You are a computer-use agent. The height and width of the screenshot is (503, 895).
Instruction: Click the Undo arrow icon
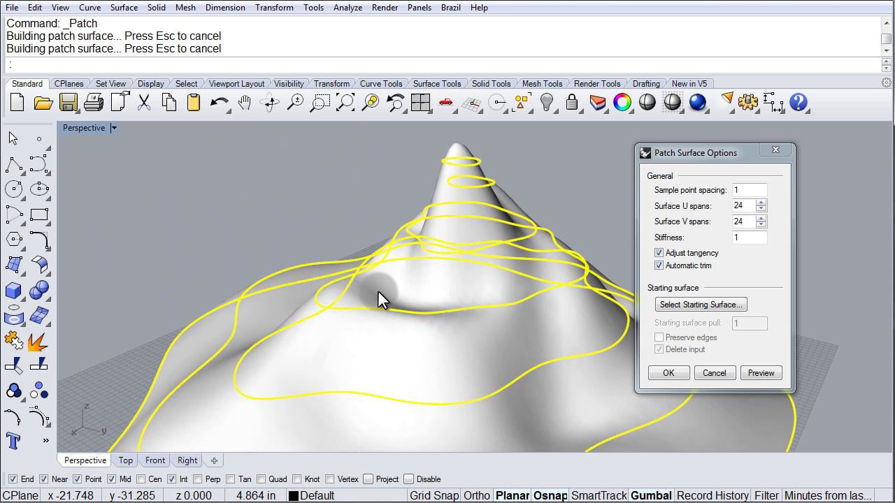pyautogui.click(x=219, y=103)
